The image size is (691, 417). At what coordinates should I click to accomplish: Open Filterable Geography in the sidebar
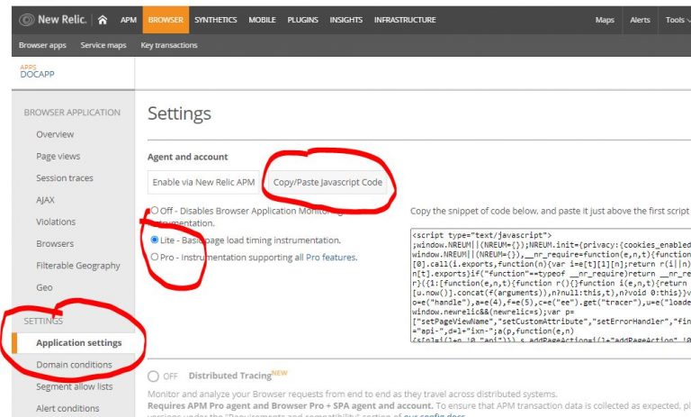click(x=78, y=266)
